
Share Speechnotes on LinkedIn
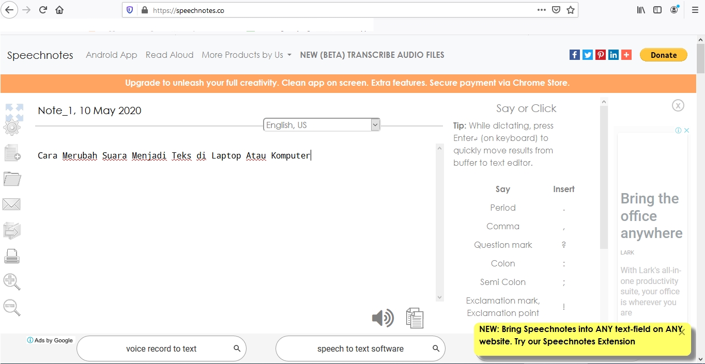point(614,55)
